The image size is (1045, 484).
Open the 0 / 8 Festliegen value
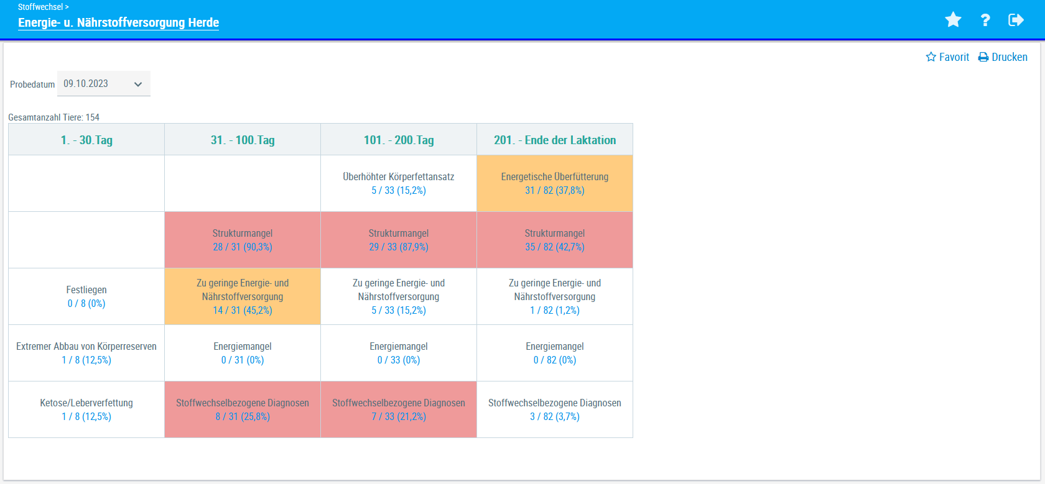[86, 304]
